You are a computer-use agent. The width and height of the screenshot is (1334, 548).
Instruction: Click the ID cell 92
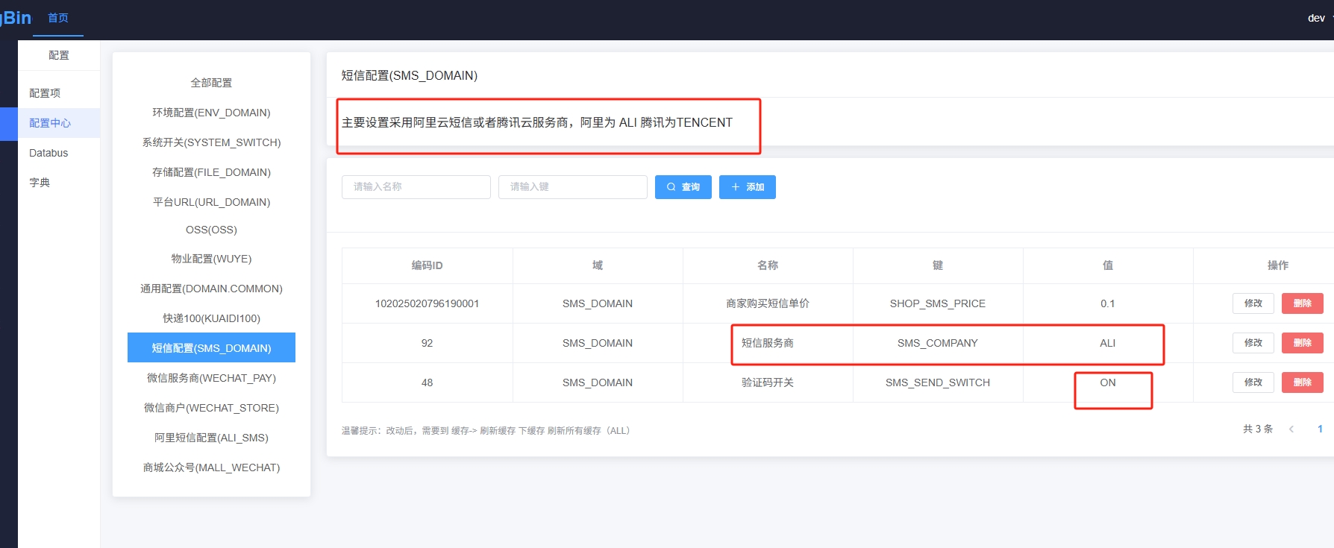coord(427,343)
